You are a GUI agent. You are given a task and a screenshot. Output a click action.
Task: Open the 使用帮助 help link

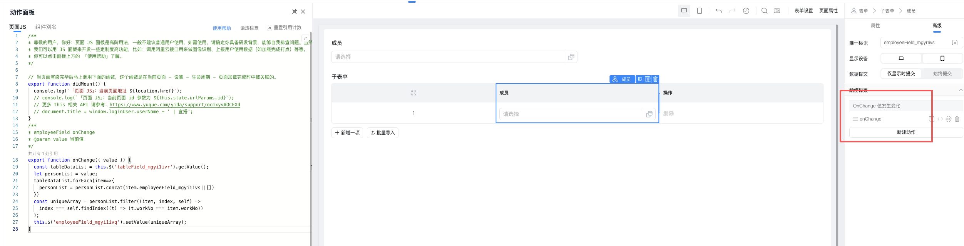coord(221,28)
